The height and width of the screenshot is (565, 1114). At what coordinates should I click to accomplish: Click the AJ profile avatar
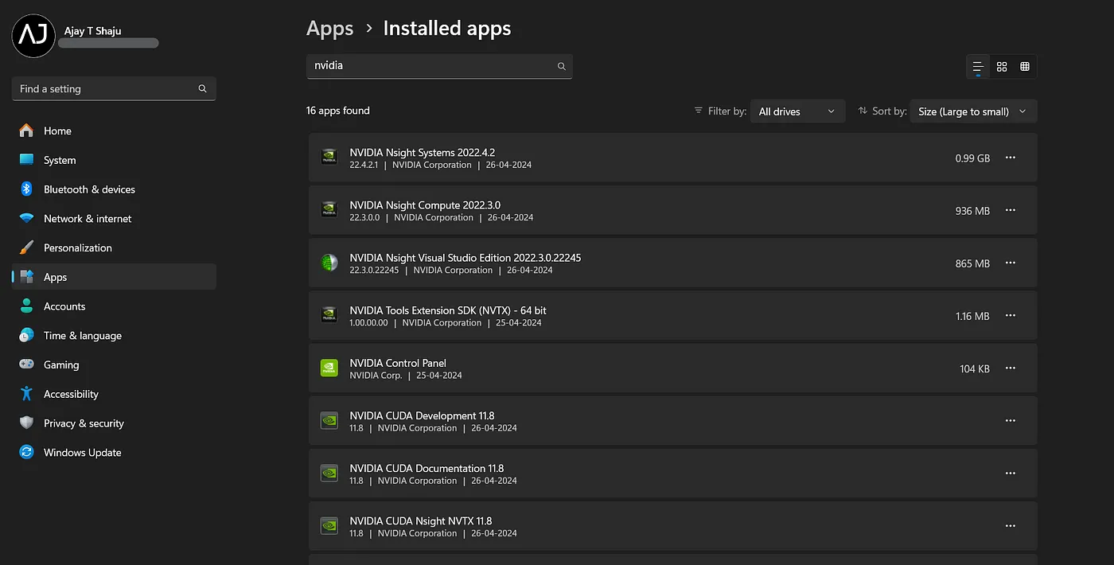click(33, 36)
